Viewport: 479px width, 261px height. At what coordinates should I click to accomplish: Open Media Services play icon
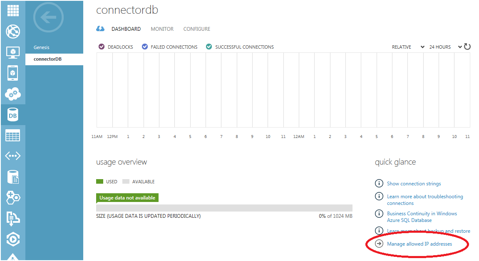(12, 239)
